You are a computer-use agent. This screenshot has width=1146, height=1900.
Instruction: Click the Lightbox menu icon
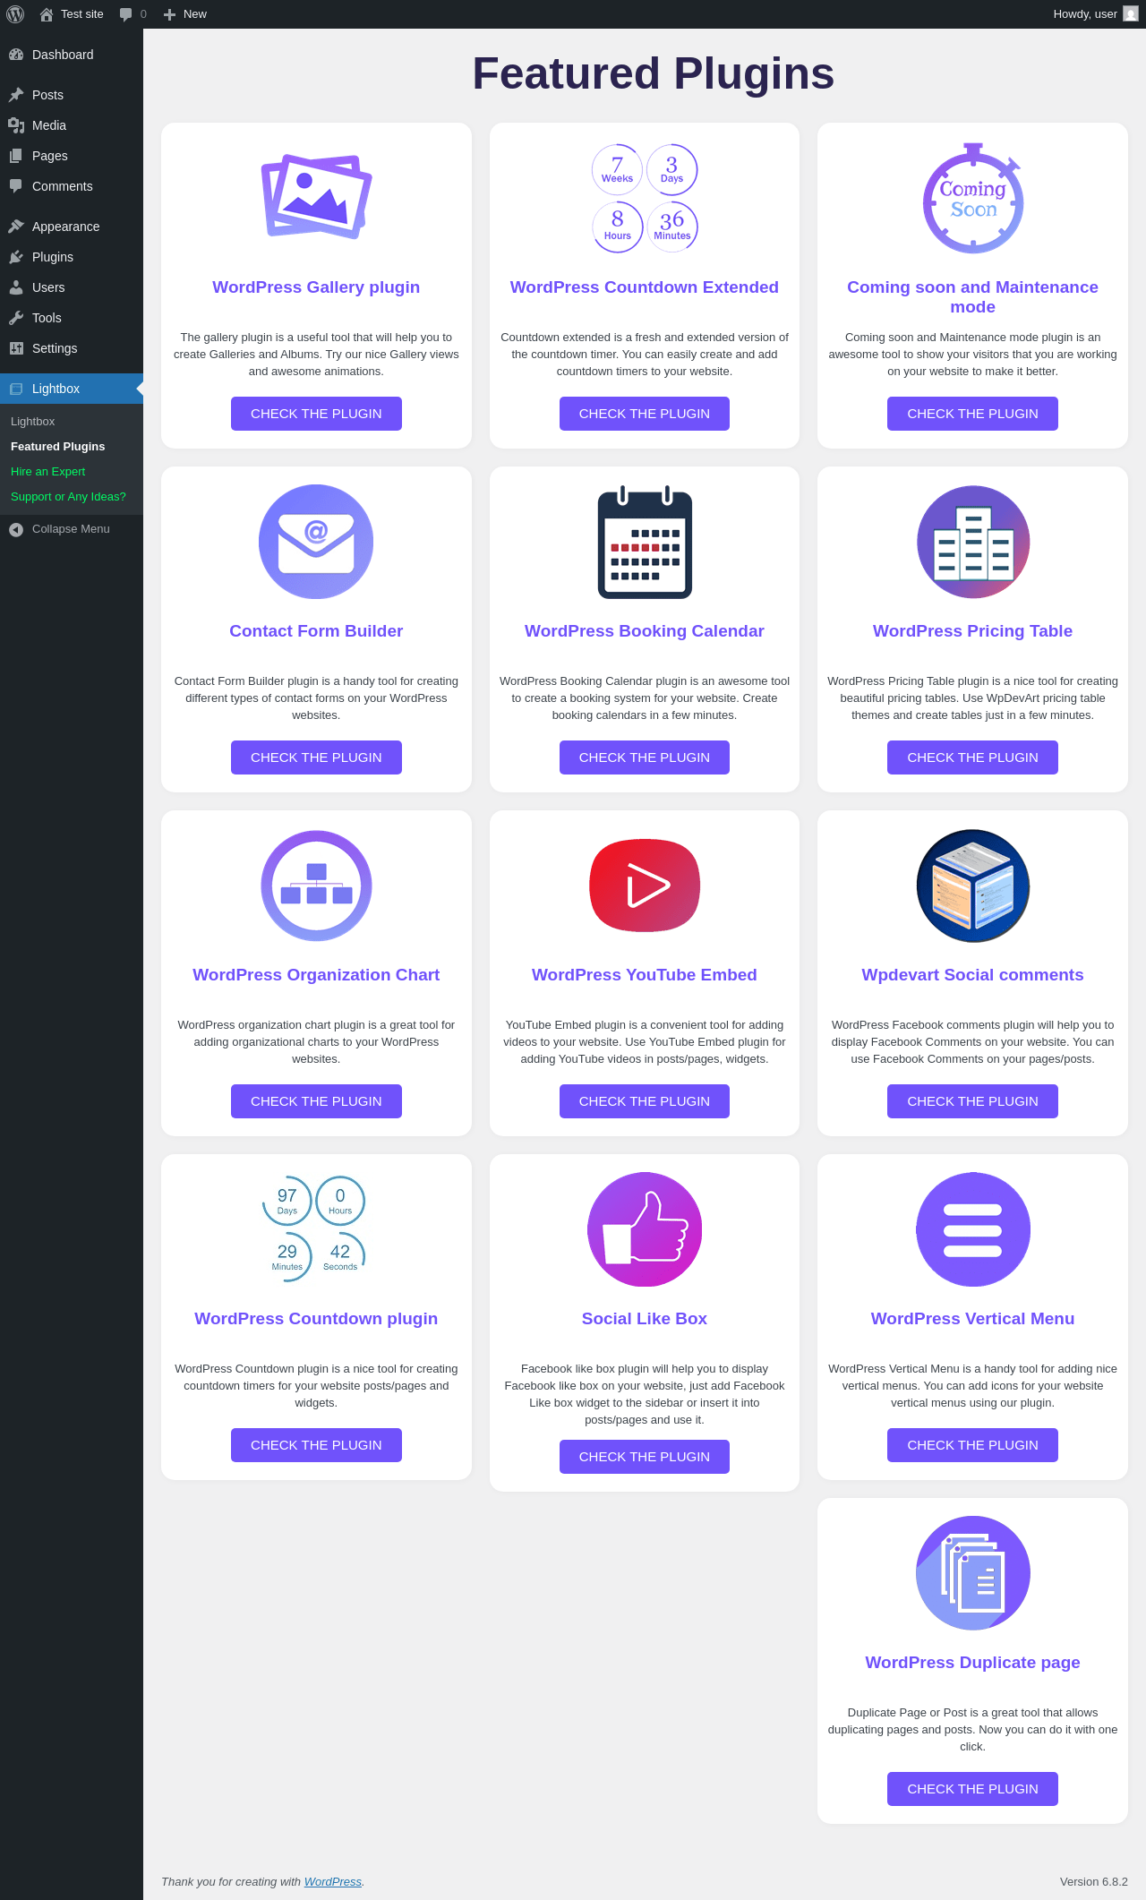tap(16, 389)
